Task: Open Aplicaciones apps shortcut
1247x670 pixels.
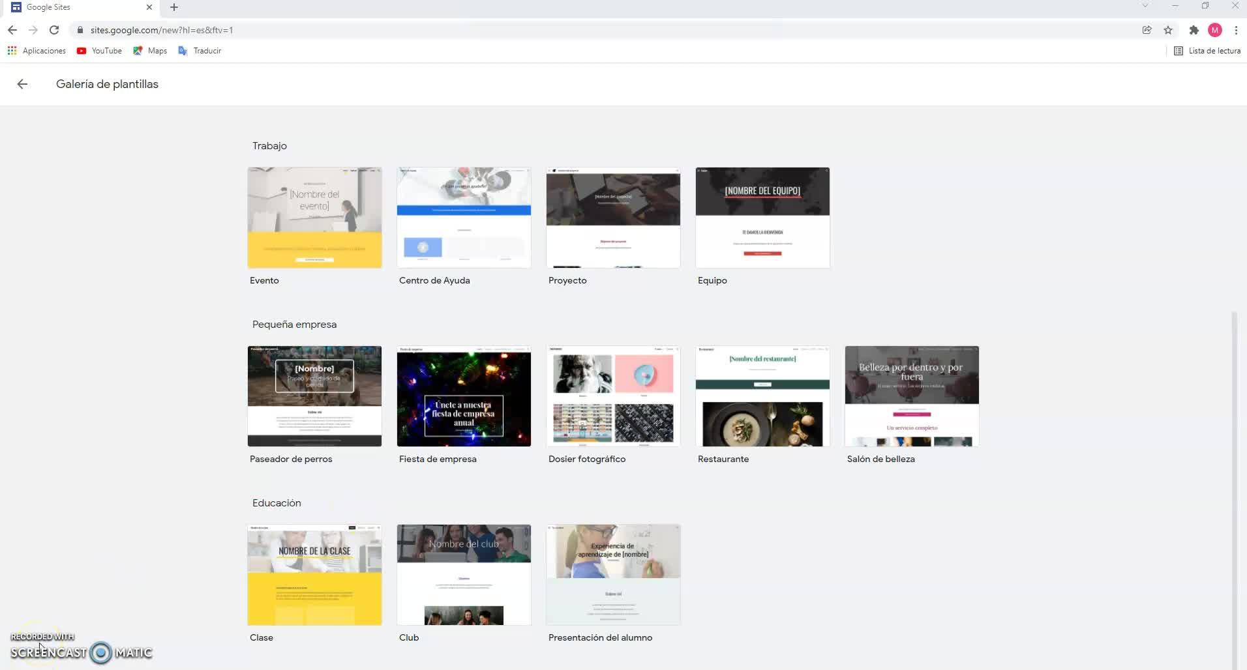Action: (x=37, y=51)
